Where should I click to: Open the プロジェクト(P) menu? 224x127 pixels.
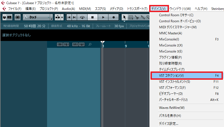click(49, 9)
